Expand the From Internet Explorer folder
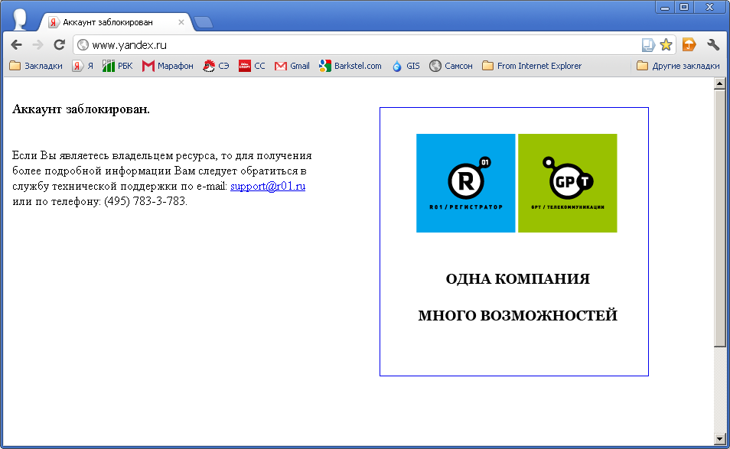The height and width of the screenshot is (449, 730). click(532, 66)
